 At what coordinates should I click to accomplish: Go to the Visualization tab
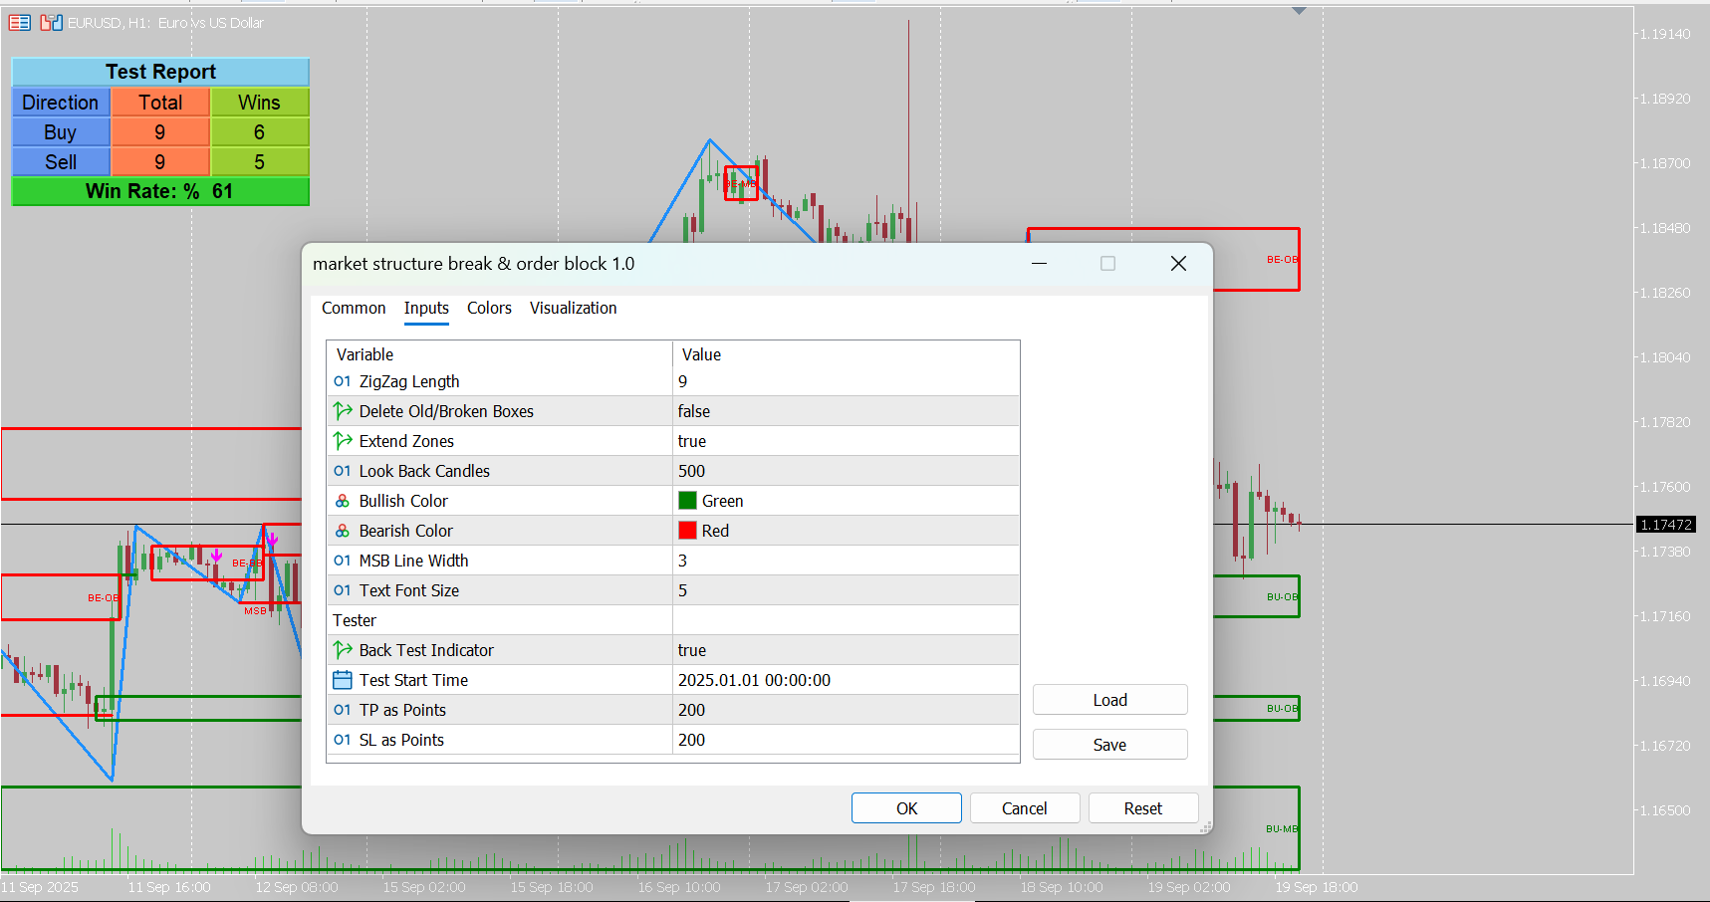573,309
